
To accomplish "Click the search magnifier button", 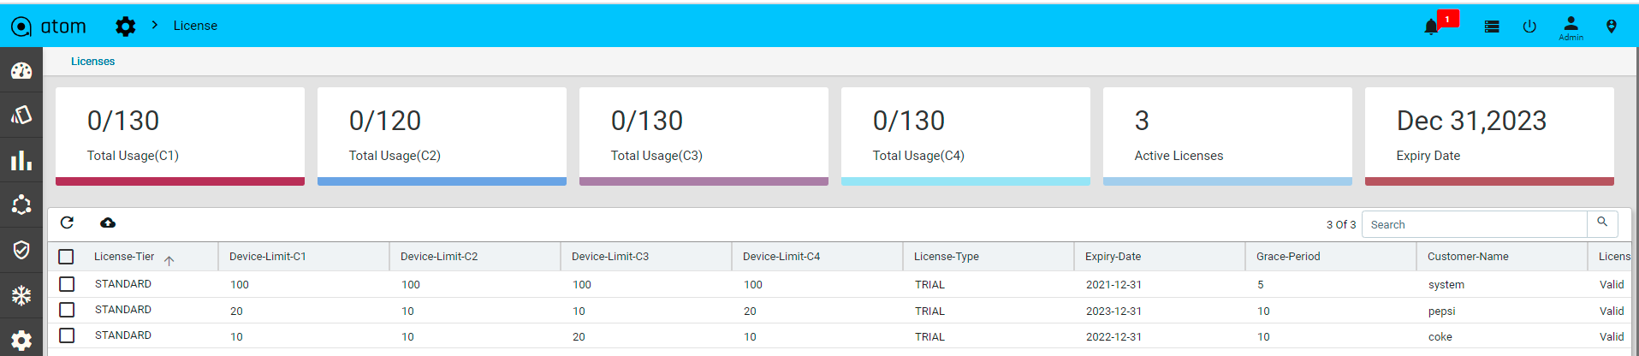I will click(1602, 222).
